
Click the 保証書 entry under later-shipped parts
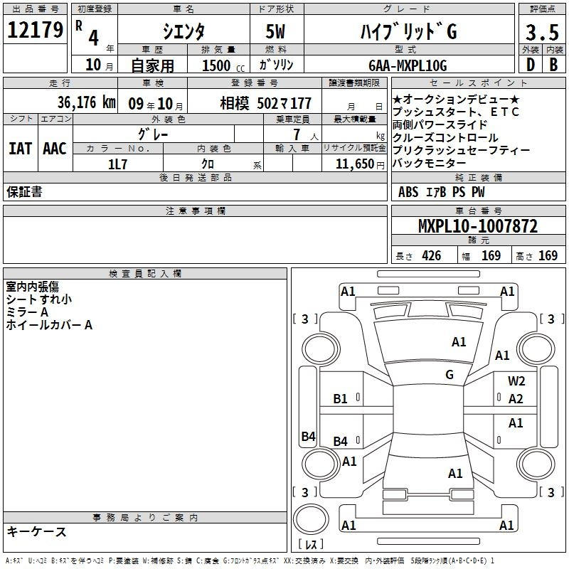pyautogui.click(x=24, y=192)
